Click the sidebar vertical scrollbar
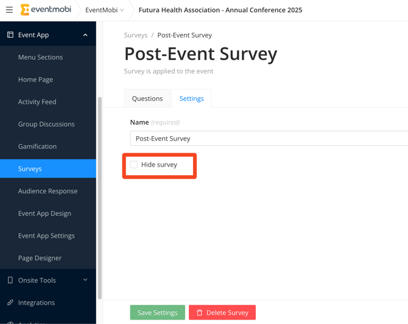Viewport: 408px width, 324px height. 99,195
